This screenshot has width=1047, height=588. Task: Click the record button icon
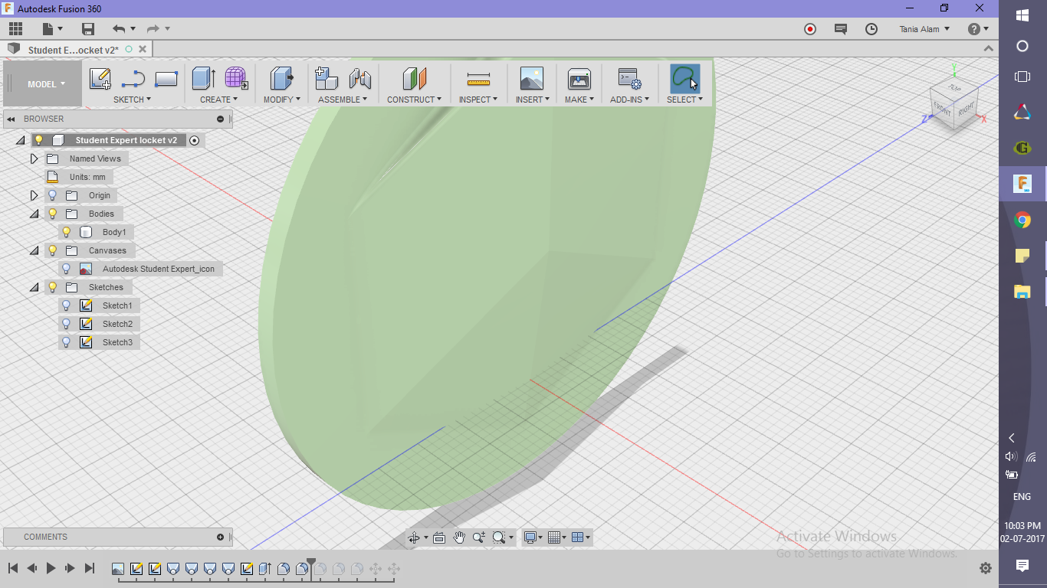[810, 29]
